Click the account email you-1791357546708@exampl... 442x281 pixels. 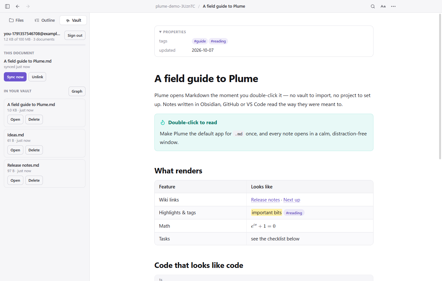[32, 34]
